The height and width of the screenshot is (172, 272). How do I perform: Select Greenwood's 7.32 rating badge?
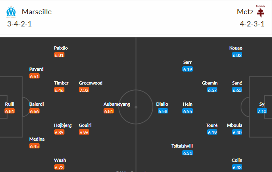(x=84, y=90)
